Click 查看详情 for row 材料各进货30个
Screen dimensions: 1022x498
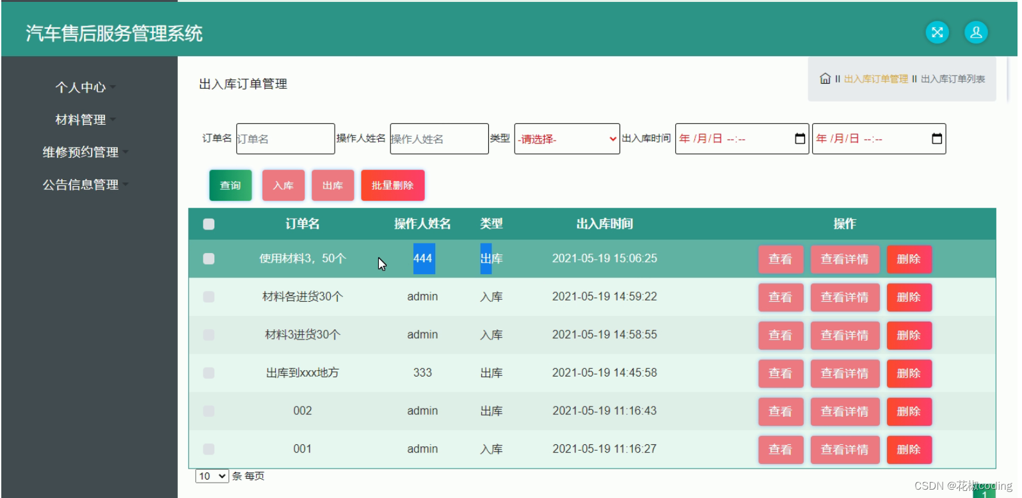tap(845, 297)
